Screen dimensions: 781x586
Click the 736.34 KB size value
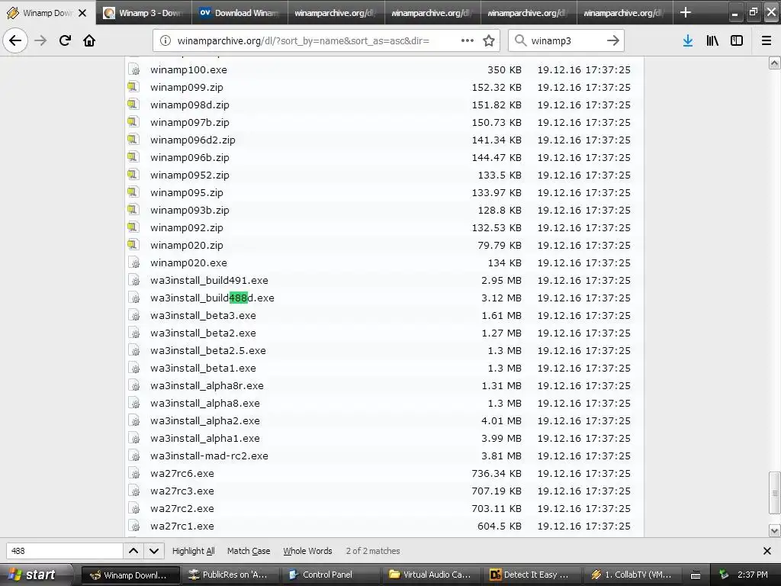(497, 473)
